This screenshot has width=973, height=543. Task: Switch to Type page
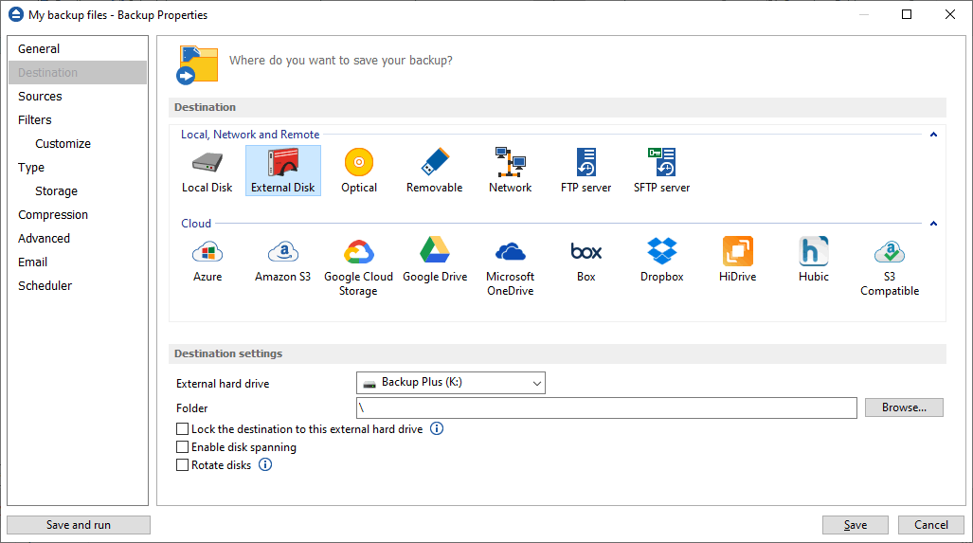tap(78, 168)
